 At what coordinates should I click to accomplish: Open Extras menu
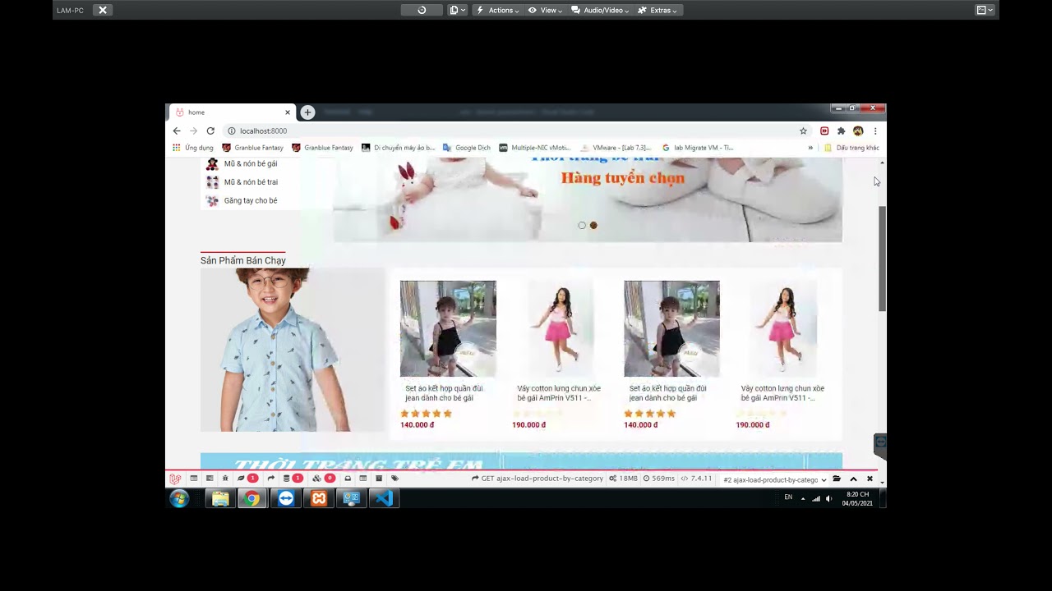(657, 10)
